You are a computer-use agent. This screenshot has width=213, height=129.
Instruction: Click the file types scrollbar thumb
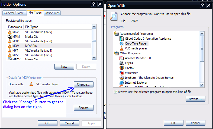[x=94, y=41]
